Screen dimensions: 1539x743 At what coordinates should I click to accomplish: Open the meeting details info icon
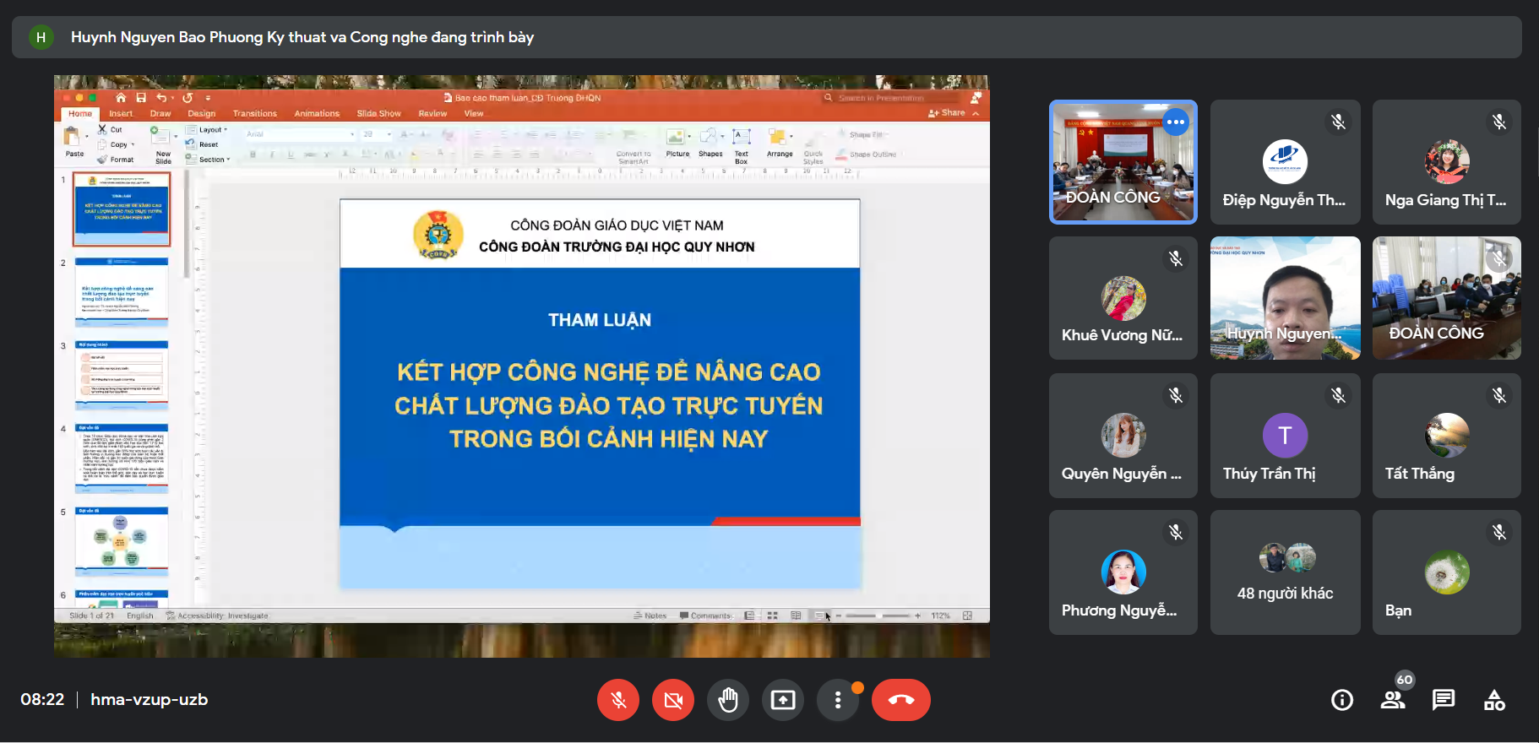[1342, 700]
